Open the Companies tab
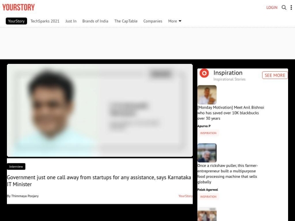Image resolution: width=295 pixels, height=221 pixels. pos(153,21)
